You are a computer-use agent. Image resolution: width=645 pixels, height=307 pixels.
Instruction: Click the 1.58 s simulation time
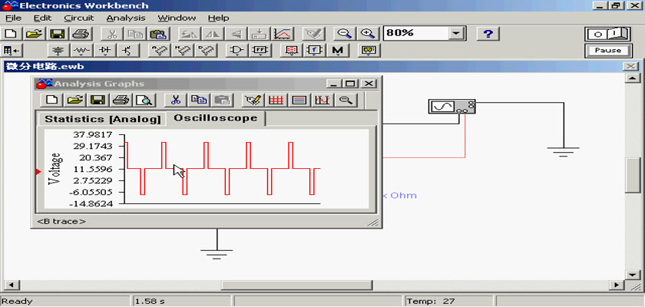[150, 302]
